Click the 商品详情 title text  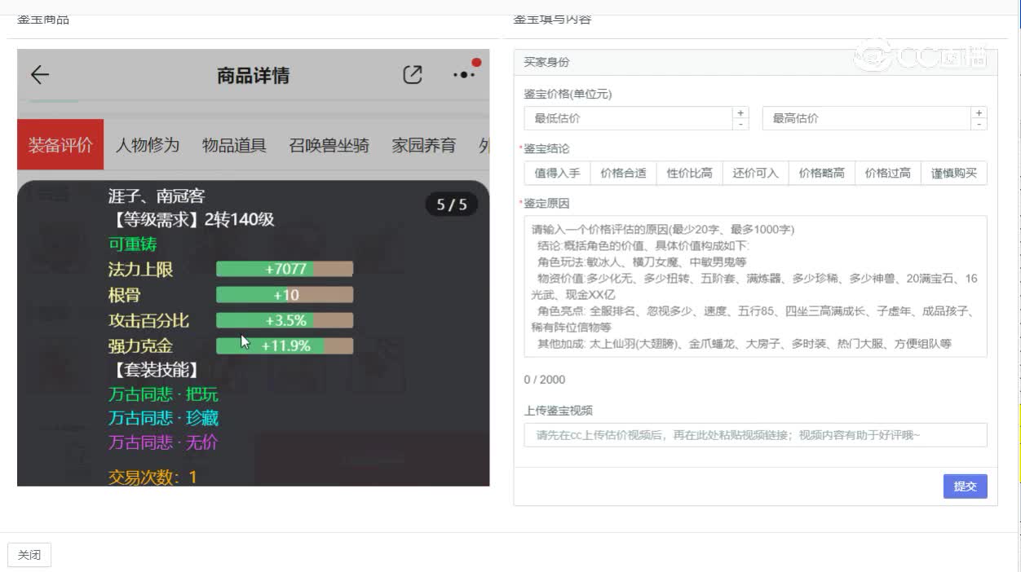click(x=253, y=76)
